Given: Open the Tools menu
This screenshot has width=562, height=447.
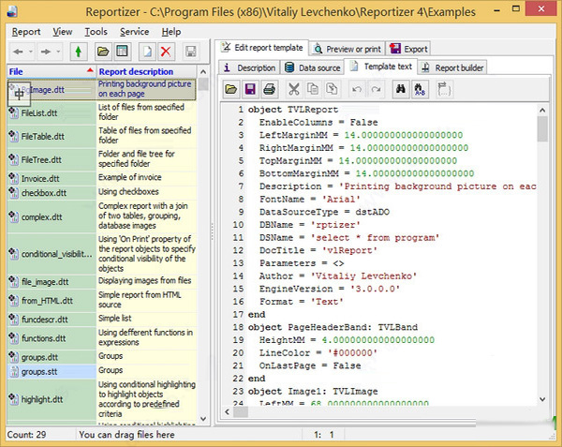Looking at the screenshot, I should pos(96,31).
